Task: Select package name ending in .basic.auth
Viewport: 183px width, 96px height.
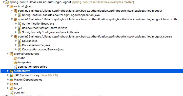Action: tap(97, 19)
